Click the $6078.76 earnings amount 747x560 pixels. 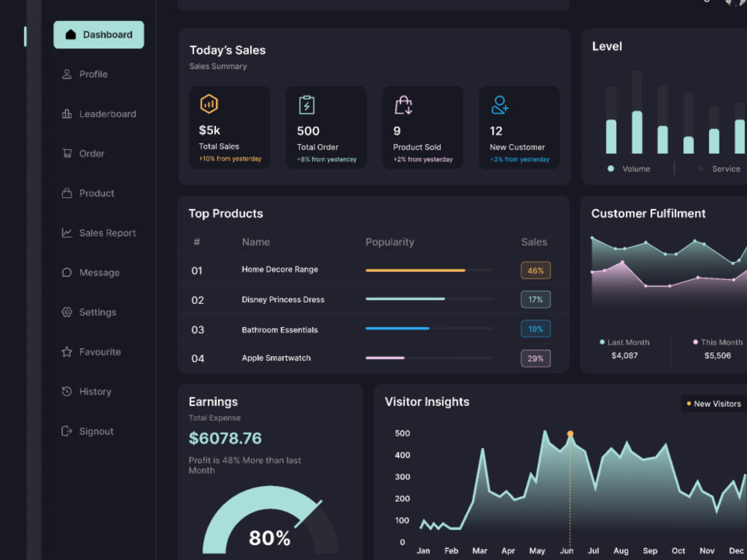[x=225, y=438]
